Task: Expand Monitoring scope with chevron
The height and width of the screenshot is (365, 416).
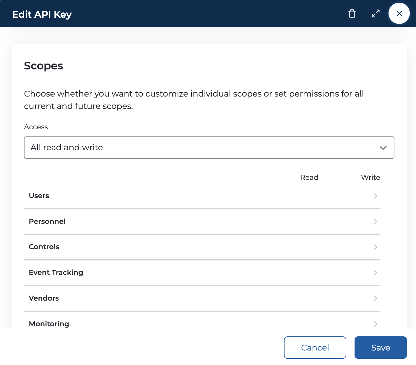Action: (x=375, y=324)
